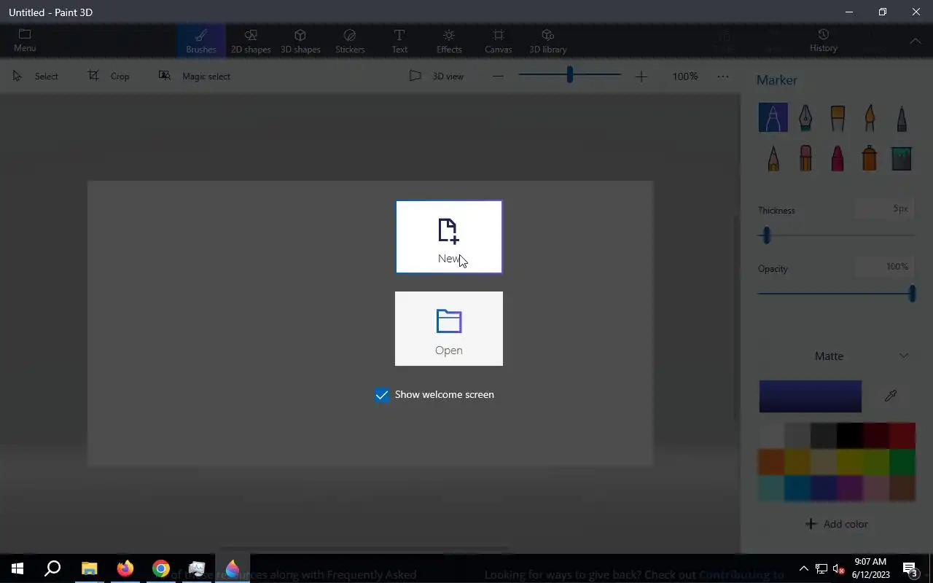Click the Thickness slider handle
This screenshot has height=583, width=933.
tap(766, 235)
